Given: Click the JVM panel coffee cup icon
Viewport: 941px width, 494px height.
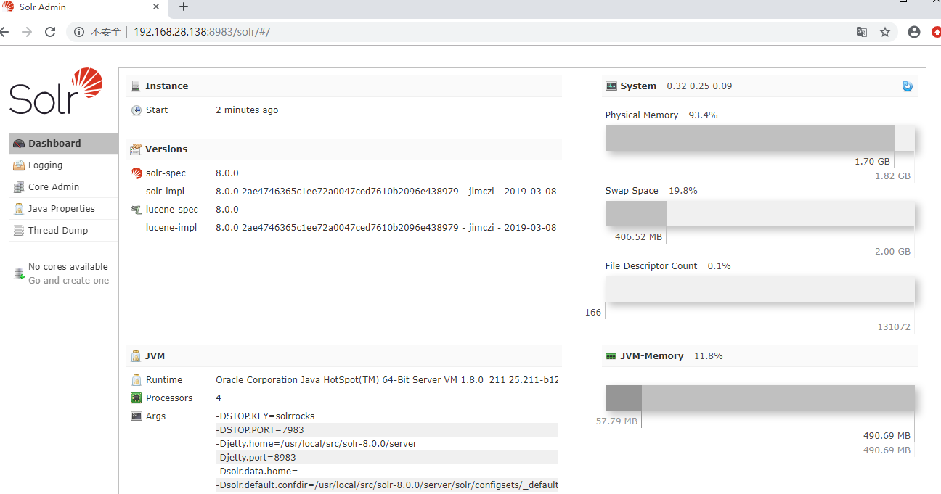Looking at the screenshot, I should 135,355.
